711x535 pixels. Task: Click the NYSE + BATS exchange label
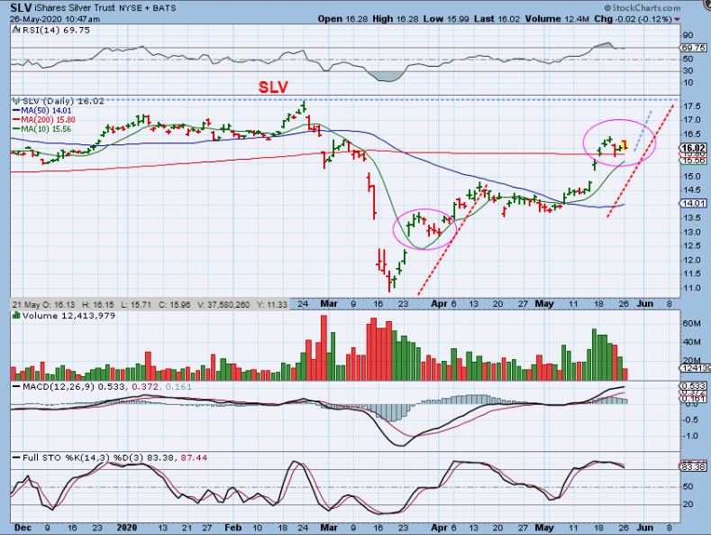click(148, 8)
